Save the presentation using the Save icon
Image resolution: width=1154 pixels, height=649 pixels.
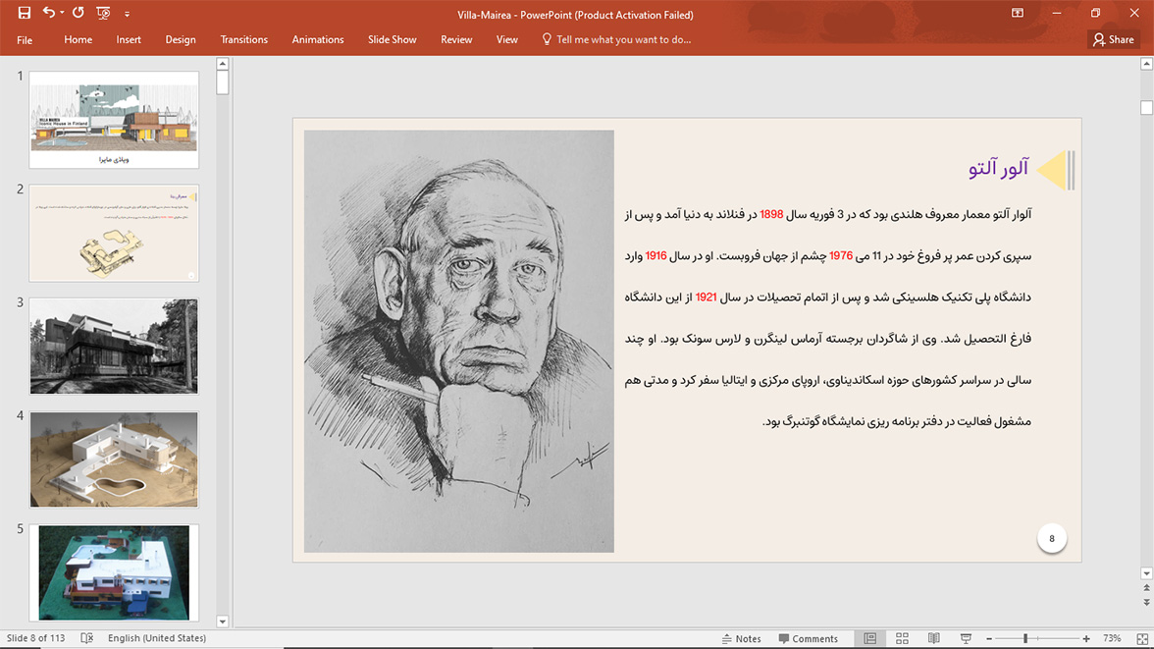tap(25, 14)
